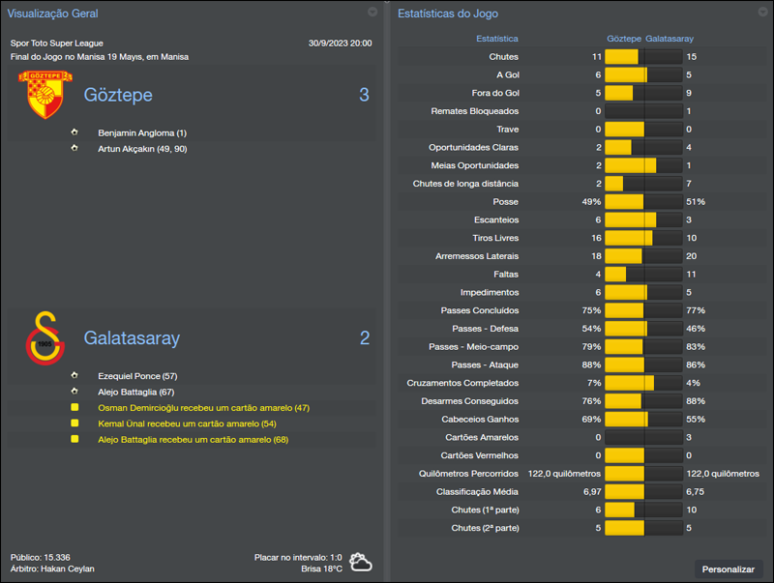The height and width of the screenshot is (583, 774).
Task: Open the Visualização Geral panel options control
Action: [372, 13]
